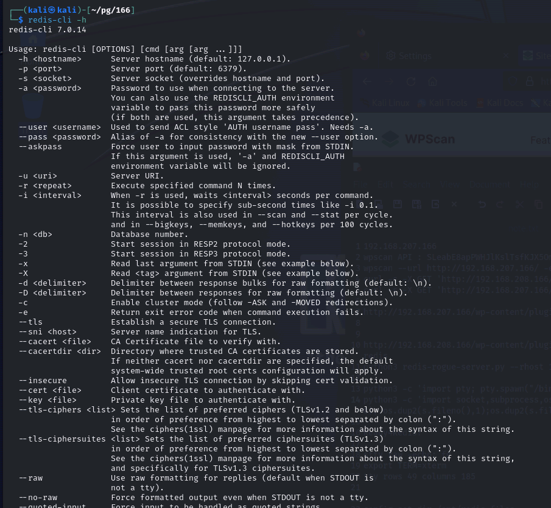Open the Search menu of the background text editor
The image size is (551, 508).
tap(416, 184)
